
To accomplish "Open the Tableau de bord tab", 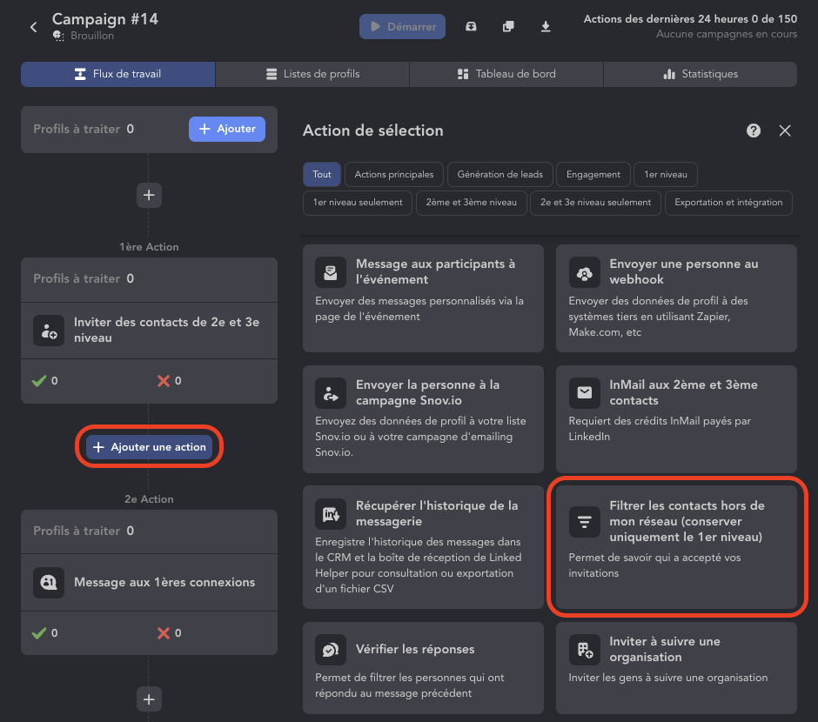I will [x=506, y=74].
